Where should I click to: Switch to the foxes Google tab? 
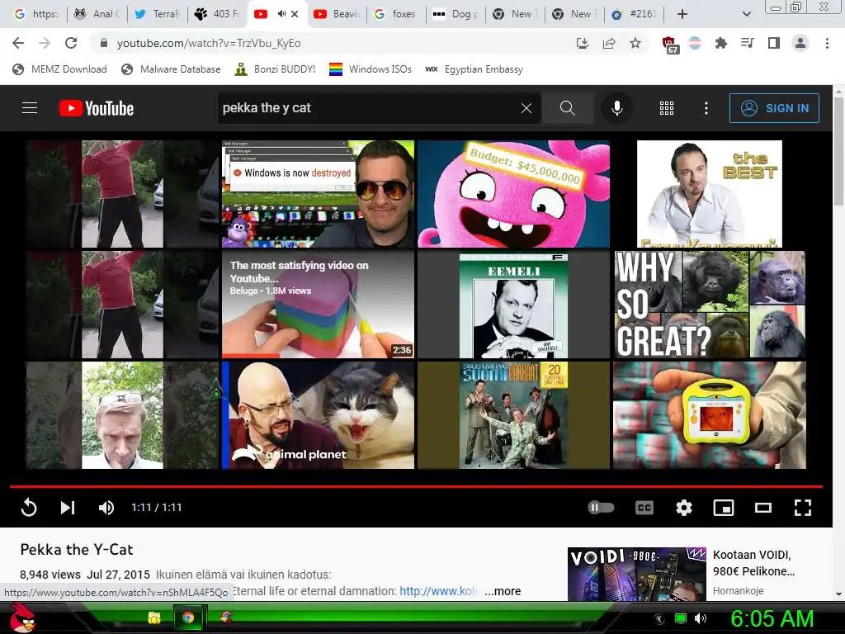click(x=395, y=14)
